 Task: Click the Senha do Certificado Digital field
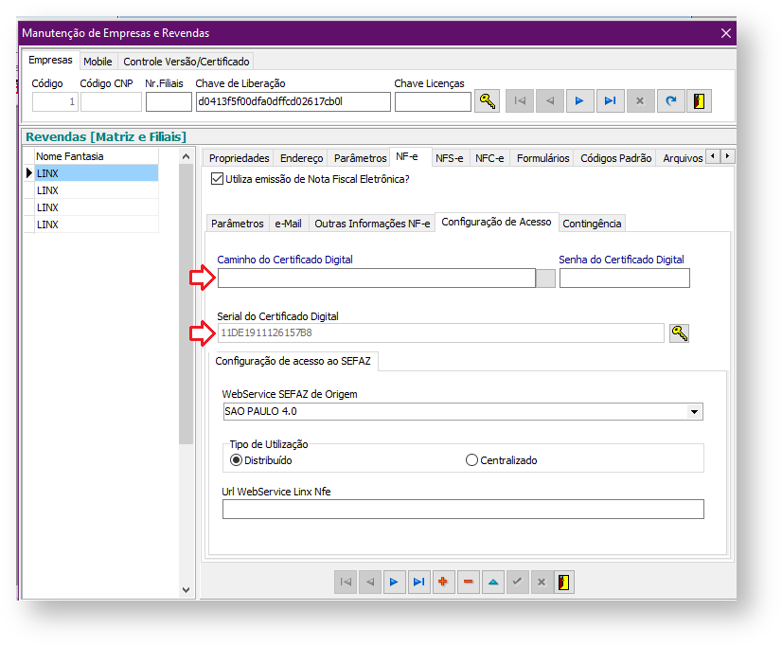tap(625, 278)
